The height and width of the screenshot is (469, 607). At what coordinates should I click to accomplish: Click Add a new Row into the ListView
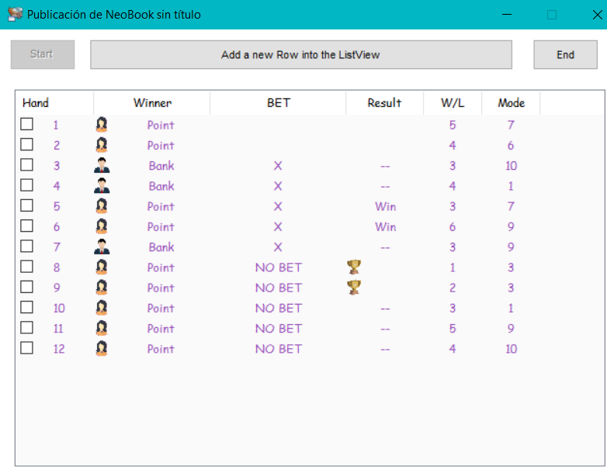301,54
